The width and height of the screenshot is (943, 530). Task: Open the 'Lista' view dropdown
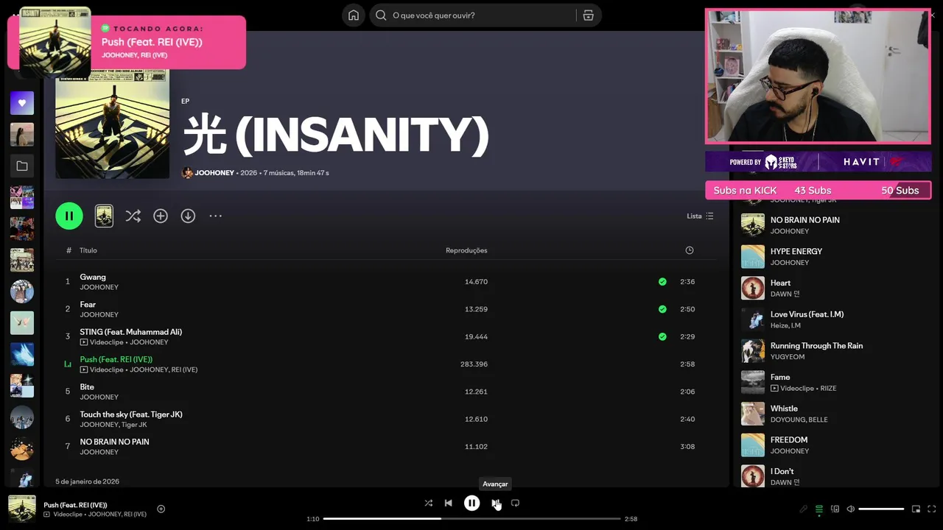coord(700,216)
